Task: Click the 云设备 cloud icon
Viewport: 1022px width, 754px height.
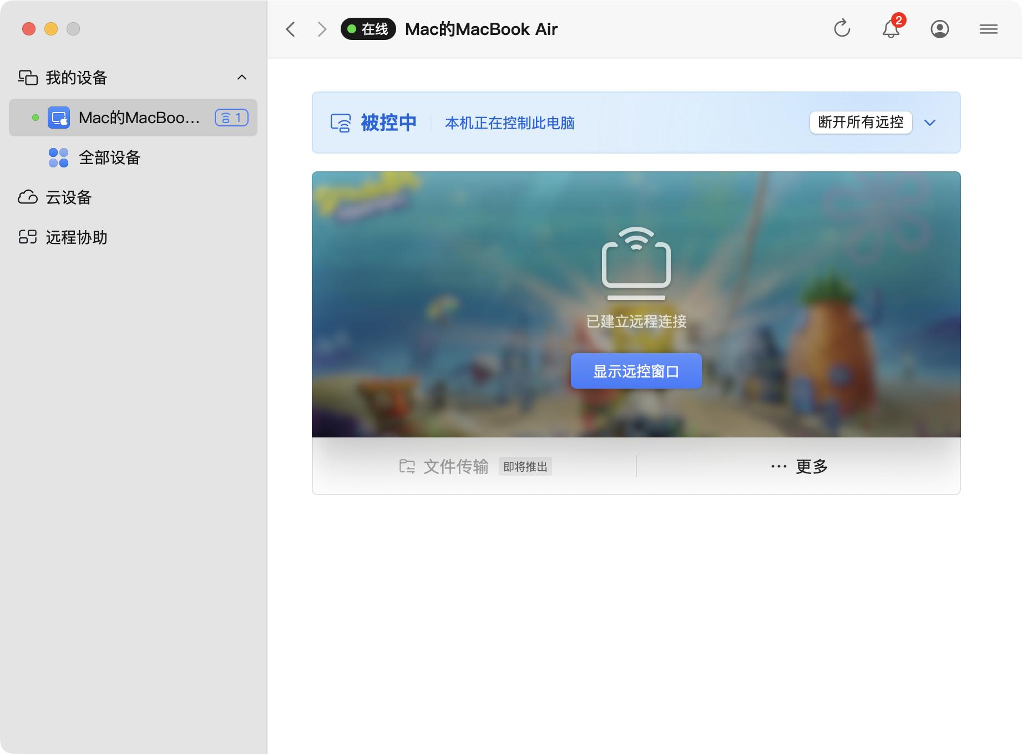Action: point(28,197)
